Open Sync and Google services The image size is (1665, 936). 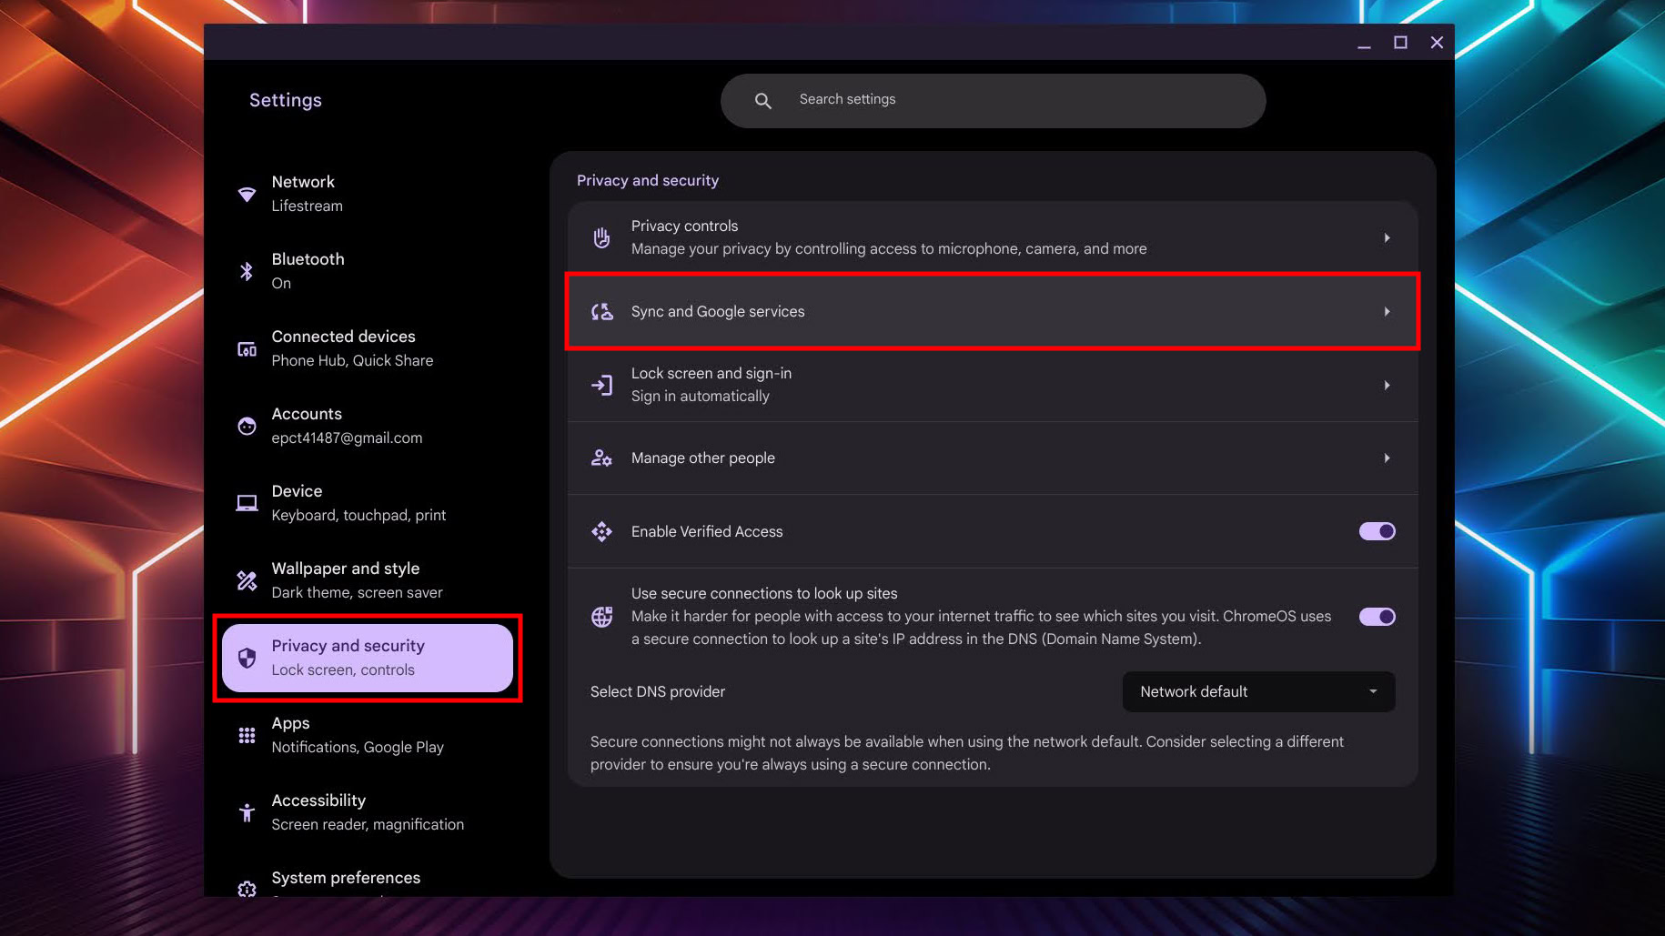(x=992, y=312)
